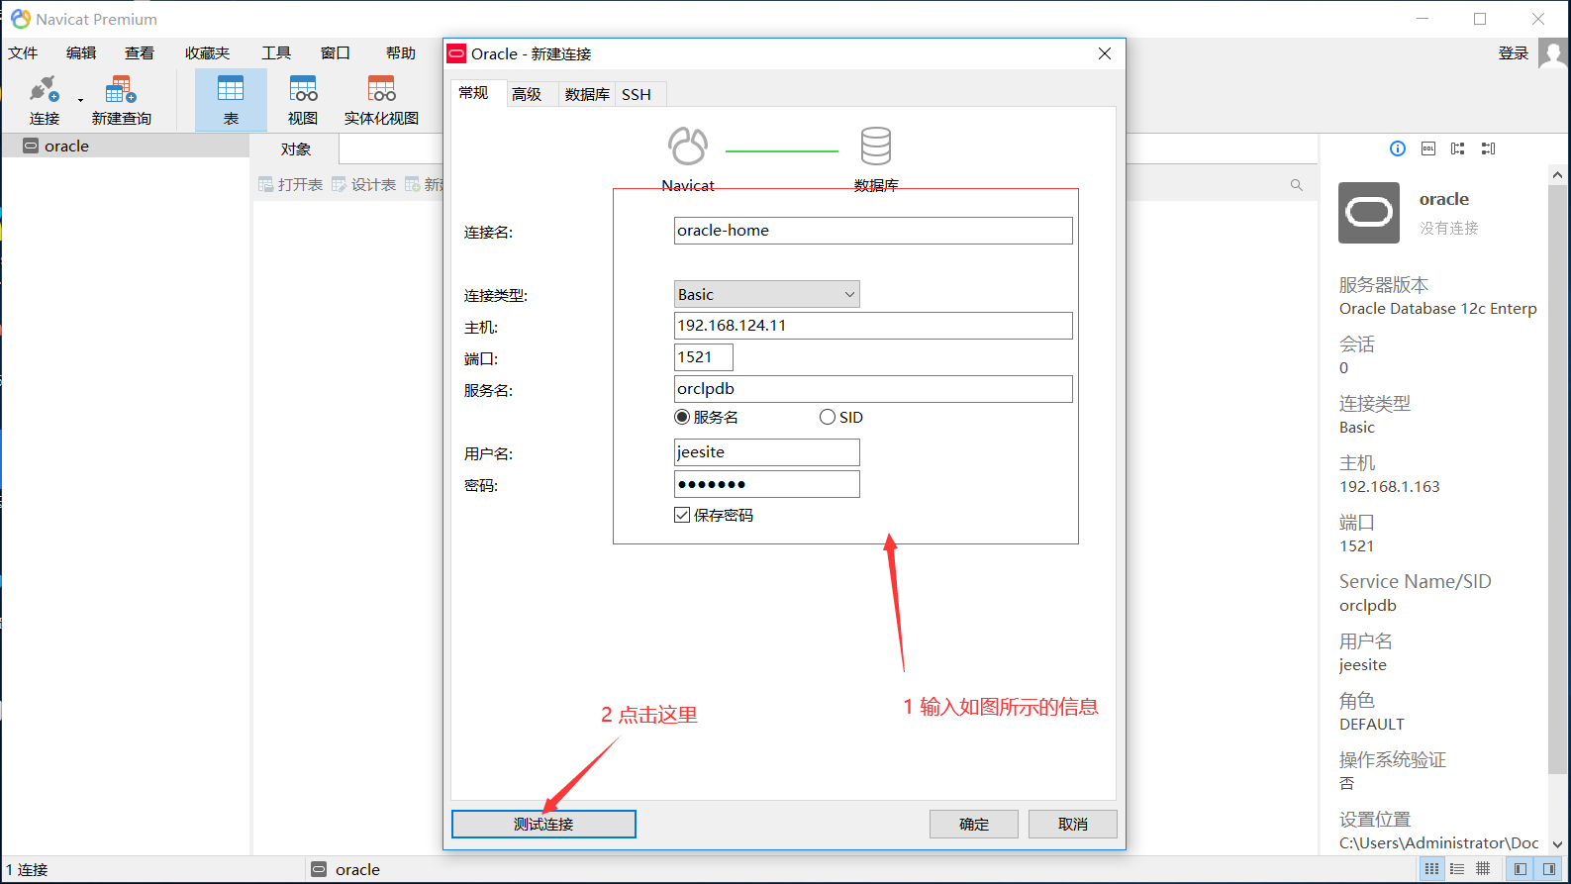Click the large Oracle logo in info panel
This screenshot has width=1571, height=884.
1369,213
